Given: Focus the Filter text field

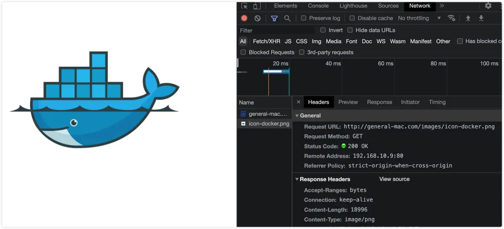Looking at the screenshot, I should [277, 31].
